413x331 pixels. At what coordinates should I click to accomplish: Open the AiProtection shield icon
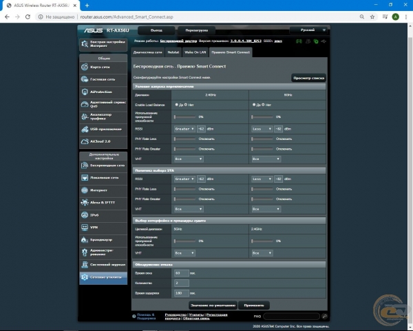[85, 92]
